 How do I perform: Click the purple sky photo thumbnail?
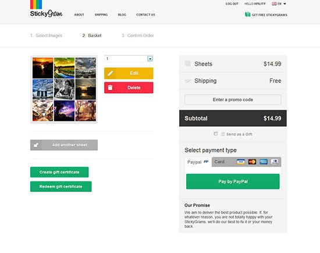coord(64,111)
